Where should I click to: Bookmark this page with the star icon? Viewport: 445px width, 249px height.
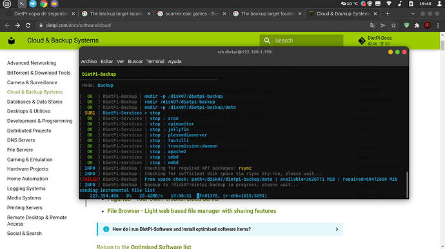click(393, 25)
